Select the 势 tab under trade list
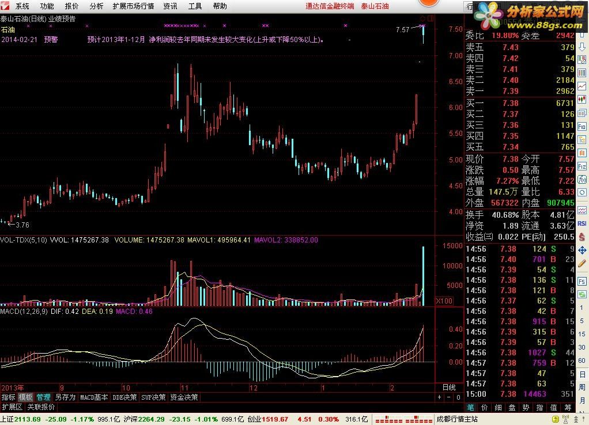 coord(526,408)
